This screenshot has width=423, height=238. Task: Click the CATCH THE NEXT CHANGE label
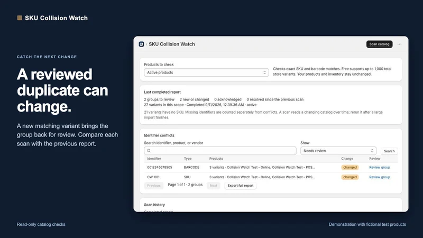tap(47, 57)
